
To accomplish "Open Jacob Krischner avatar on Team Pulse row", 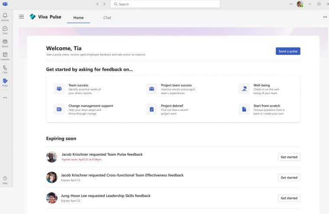I will (52, 157).
